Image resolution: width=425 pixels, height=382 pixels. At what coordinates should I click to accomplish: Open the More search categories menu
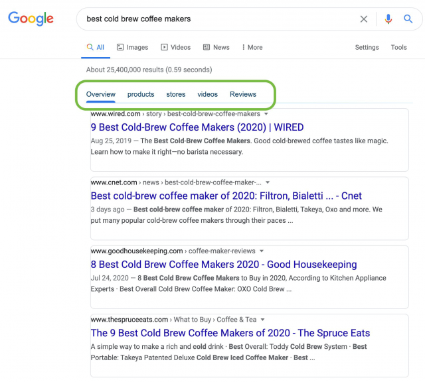[252, 47]
